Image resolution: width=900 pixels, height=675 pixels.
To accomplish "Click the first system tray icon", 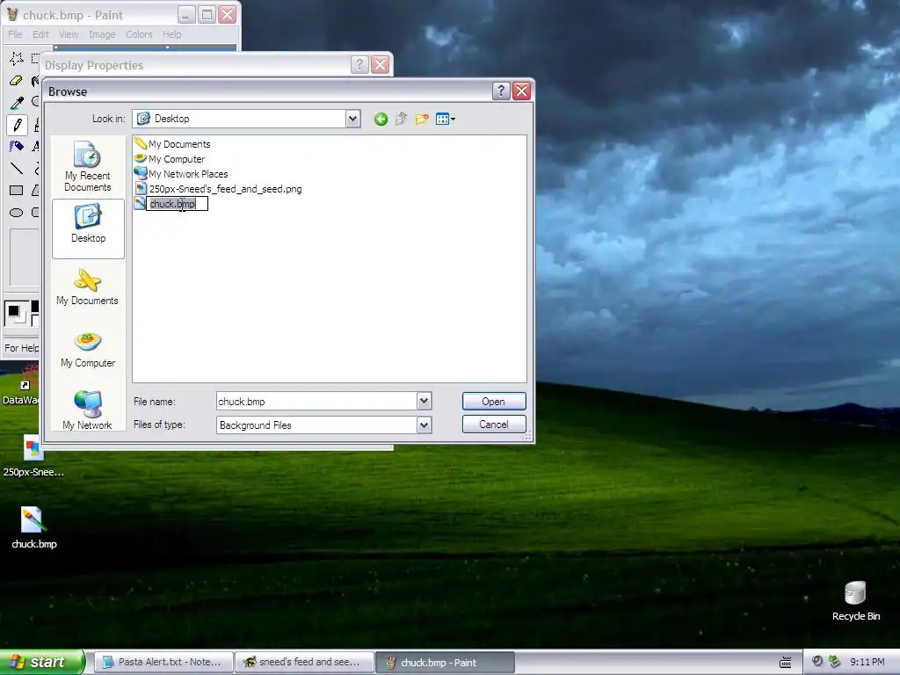I will tap(817, 661).
